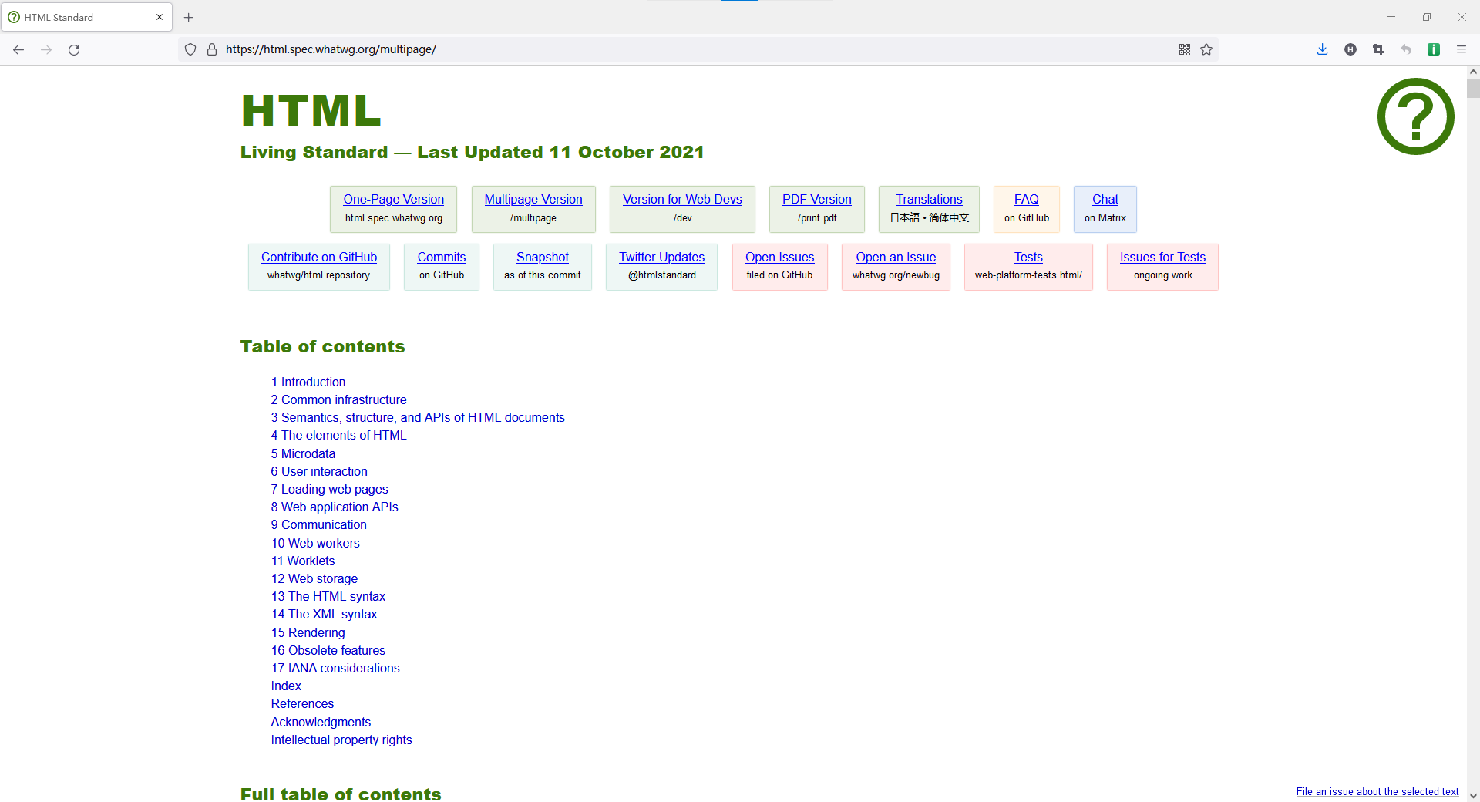
Task: Click the browser forward arrow
Action: coord(46,49)
